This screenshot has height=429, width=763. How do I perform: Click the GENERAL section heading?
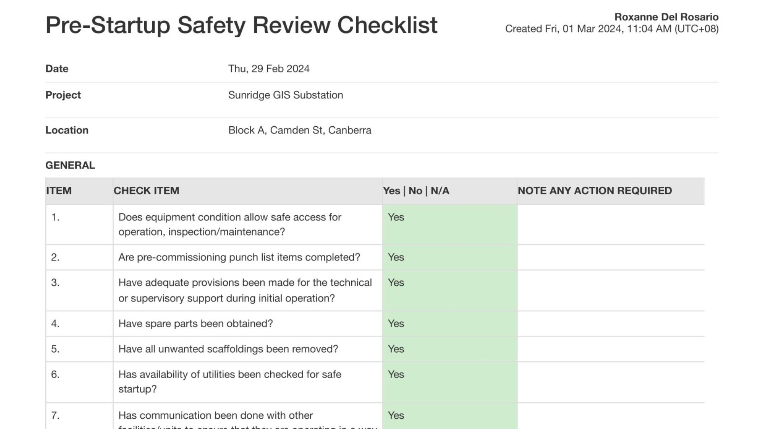coord(70,165)
